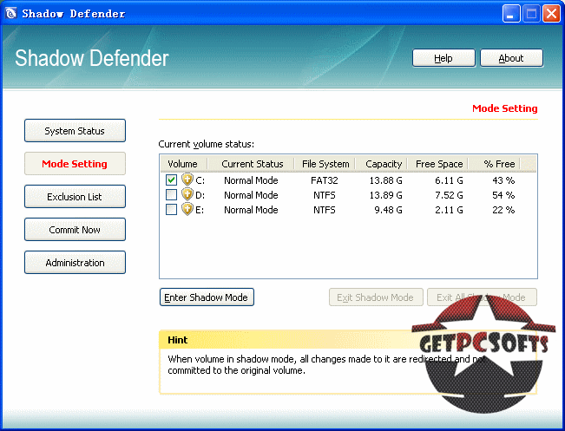Click Normal Mode status for C:
The height and width of the screenshot is (431, 565).
(251, 180)
